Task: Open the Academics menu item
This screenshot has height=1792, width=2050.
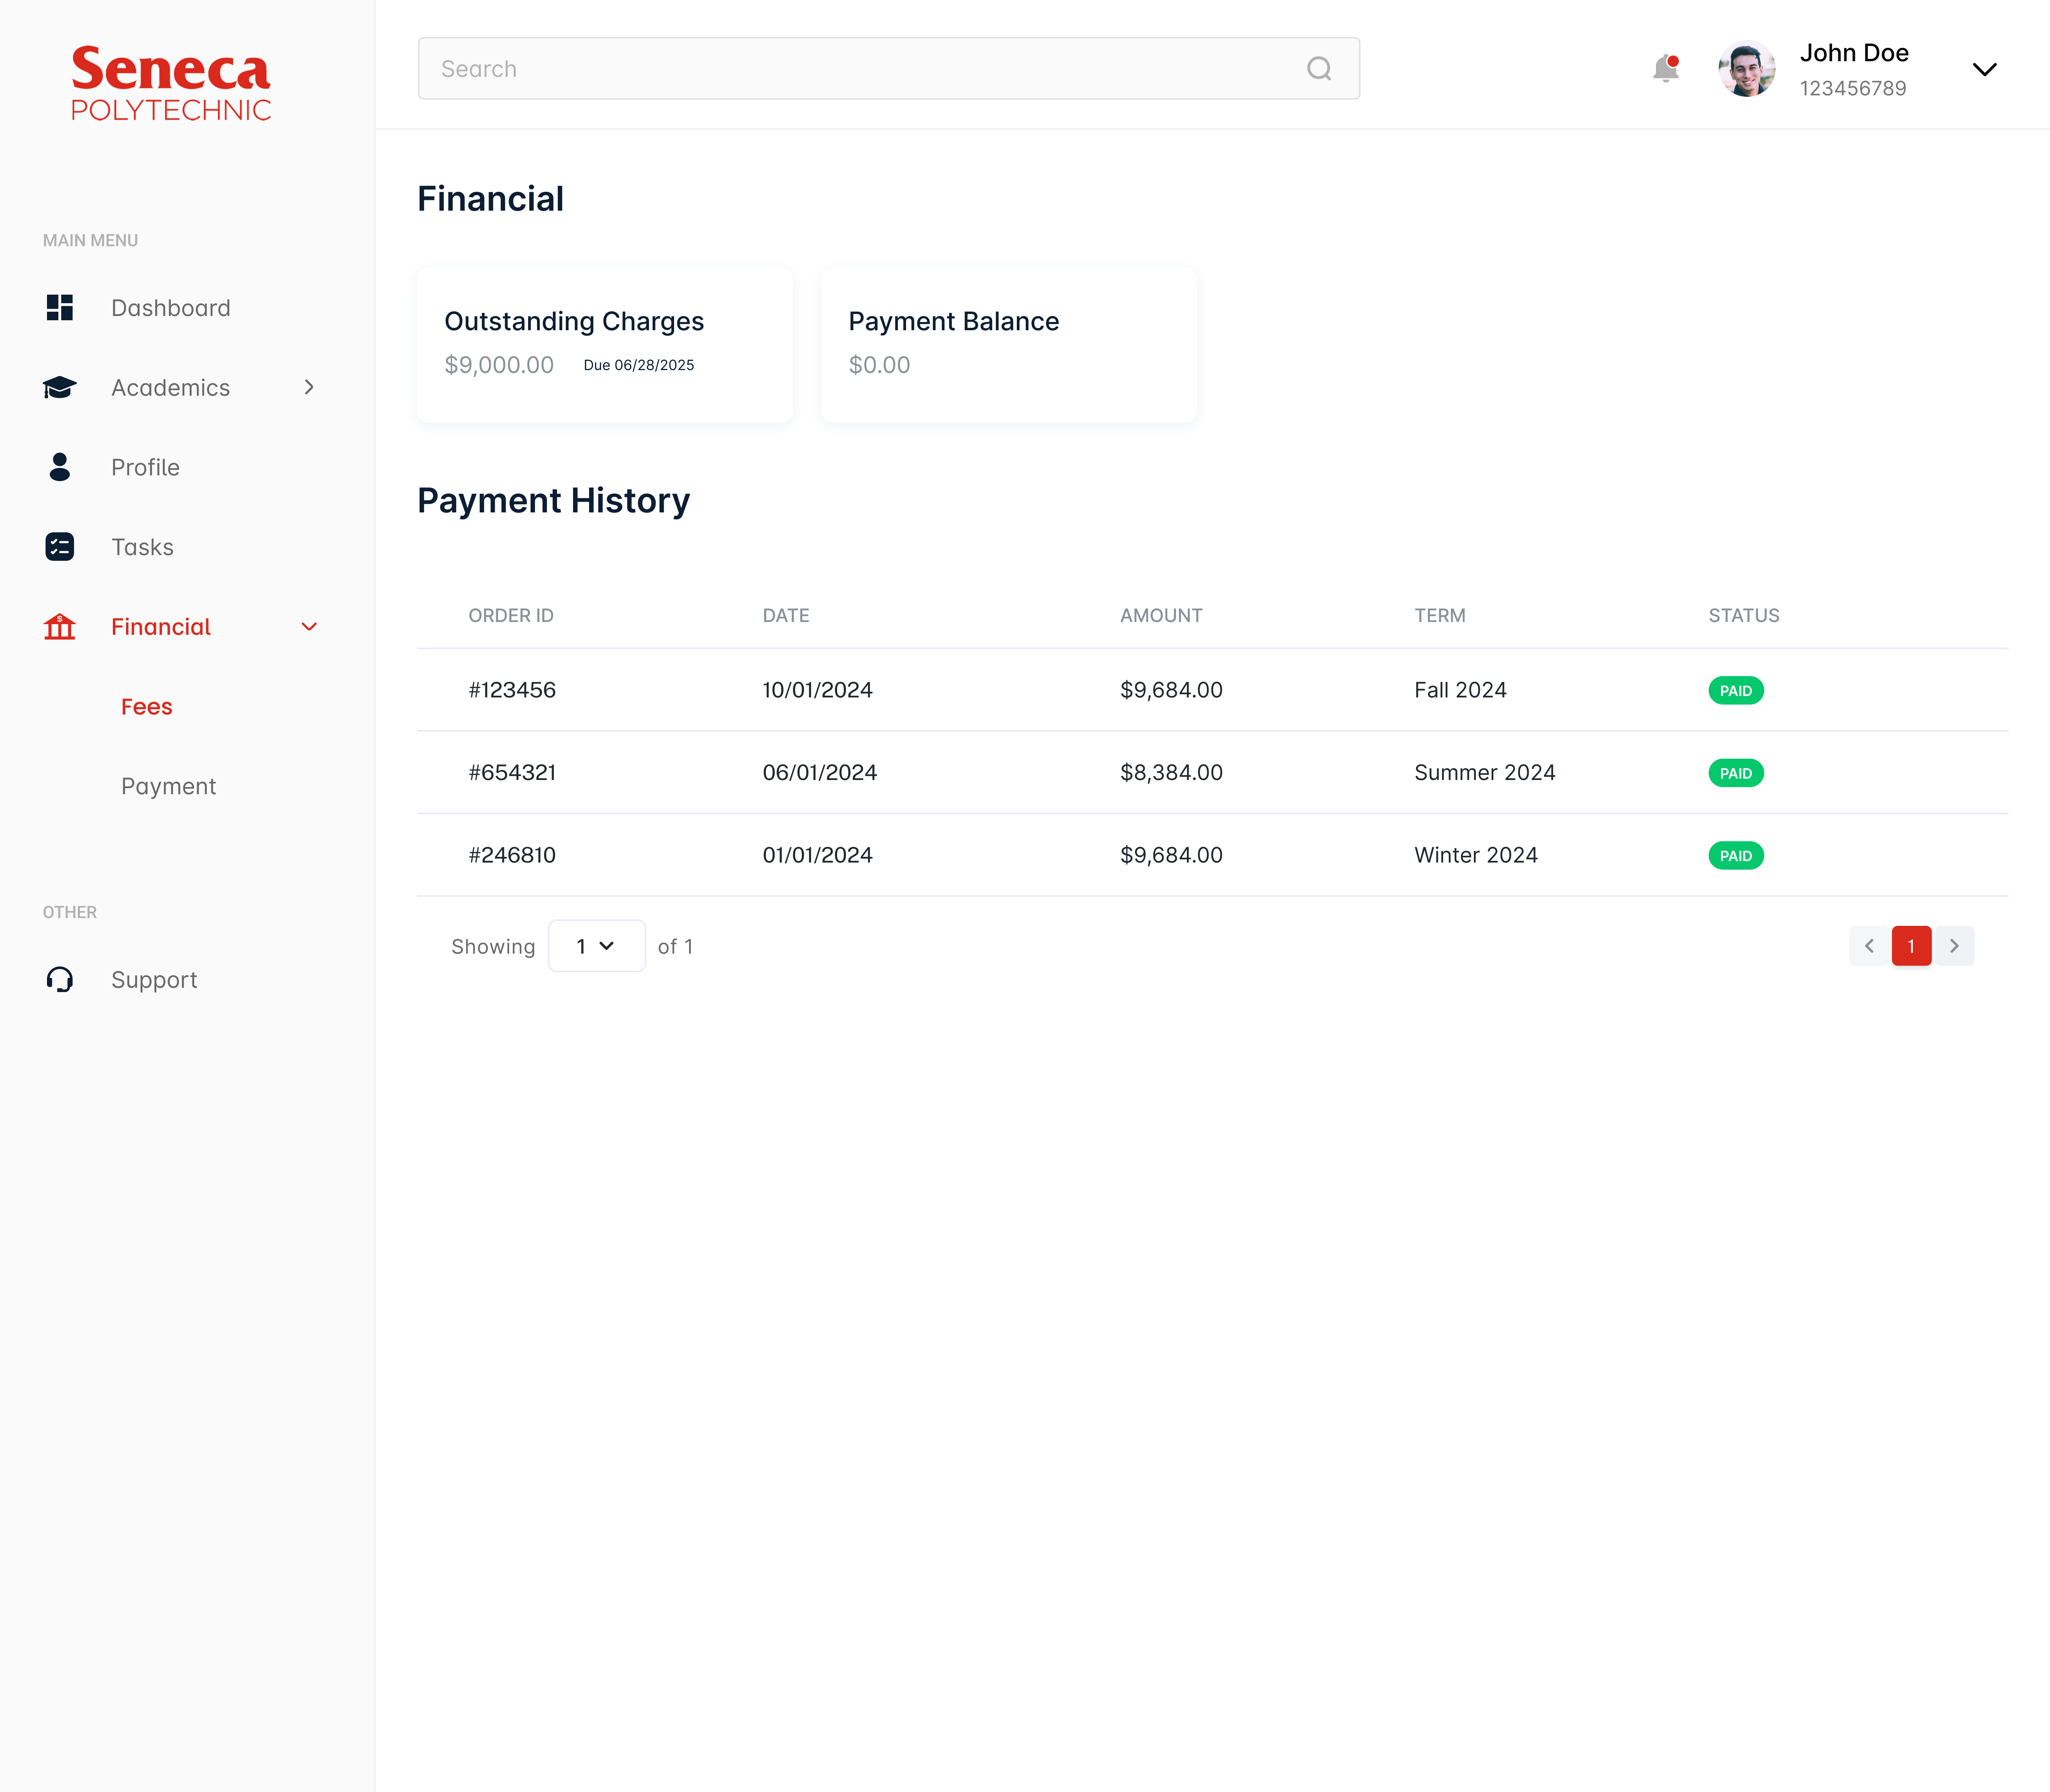Action: tap(171, 388)
